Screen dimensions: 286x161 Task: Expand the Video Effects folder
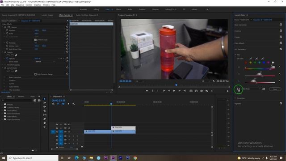click(x=2, y=116)
